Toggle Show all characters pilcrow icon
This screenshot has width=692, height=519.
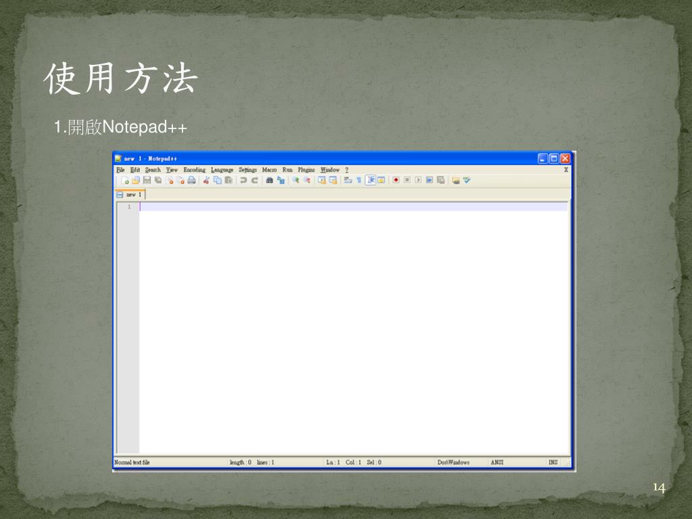point(359,180)
